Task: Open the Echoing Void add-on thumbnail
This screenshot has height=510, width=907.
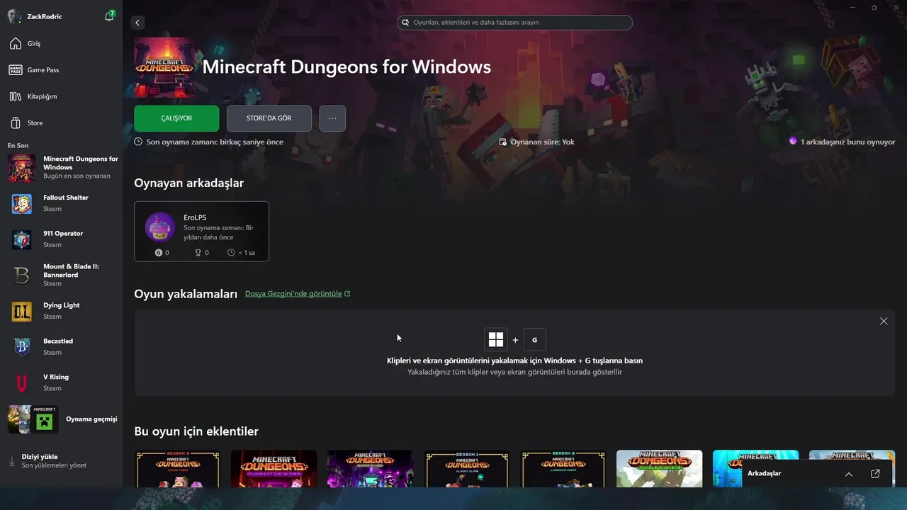Action: coord(370,468)
